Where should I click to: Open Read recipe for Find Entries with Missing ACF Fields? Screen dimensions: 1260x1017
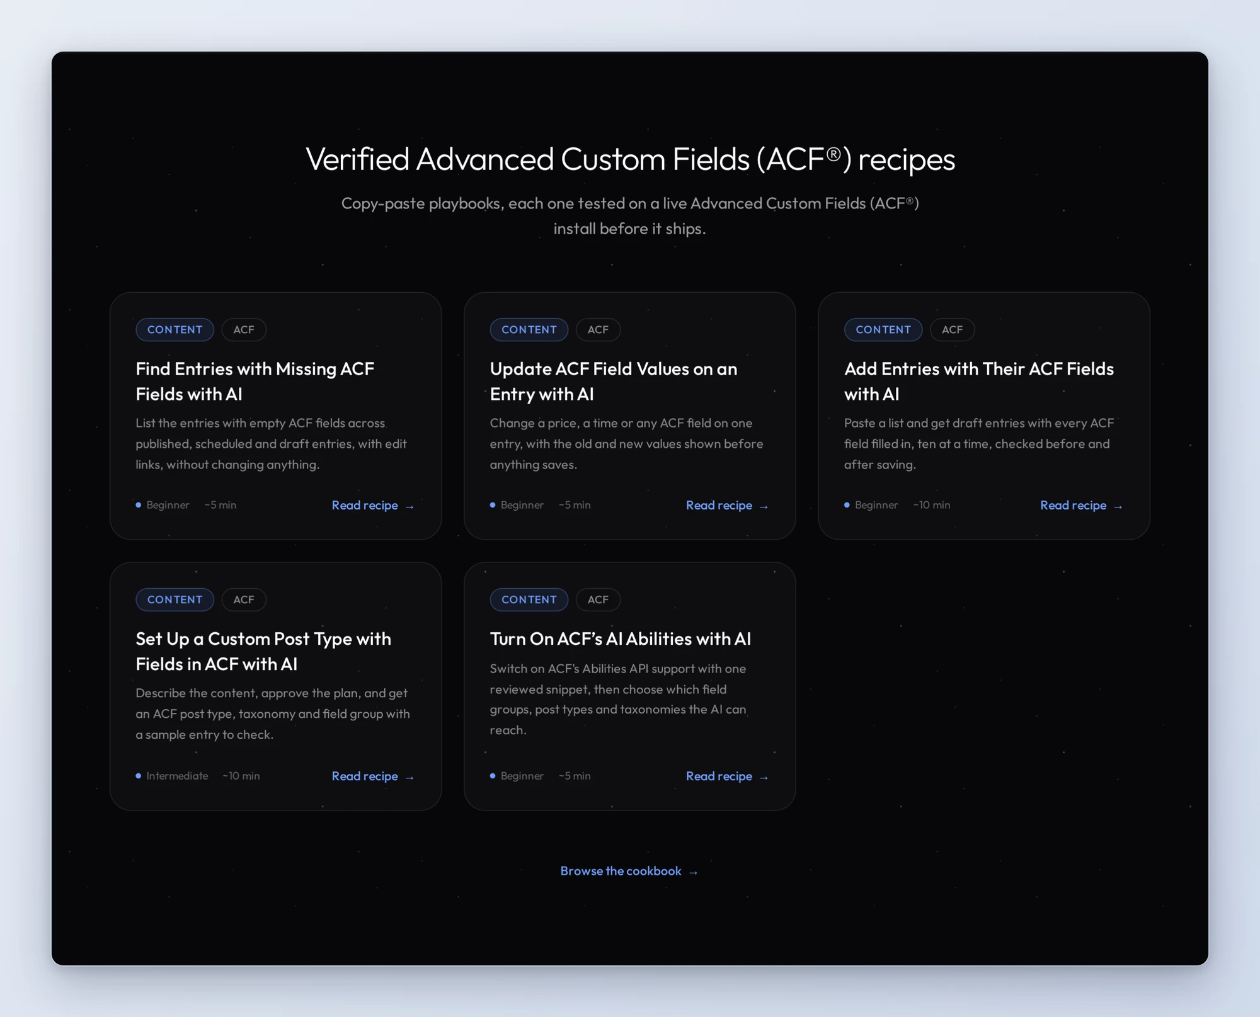click(373, 505)
